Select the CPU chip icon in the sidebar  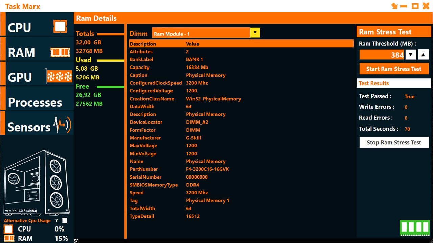point(60,26)
